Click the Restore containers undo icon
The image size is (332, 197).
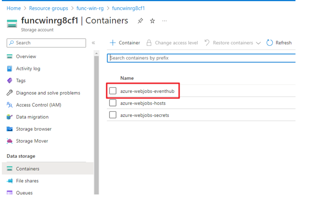[207, 43]
